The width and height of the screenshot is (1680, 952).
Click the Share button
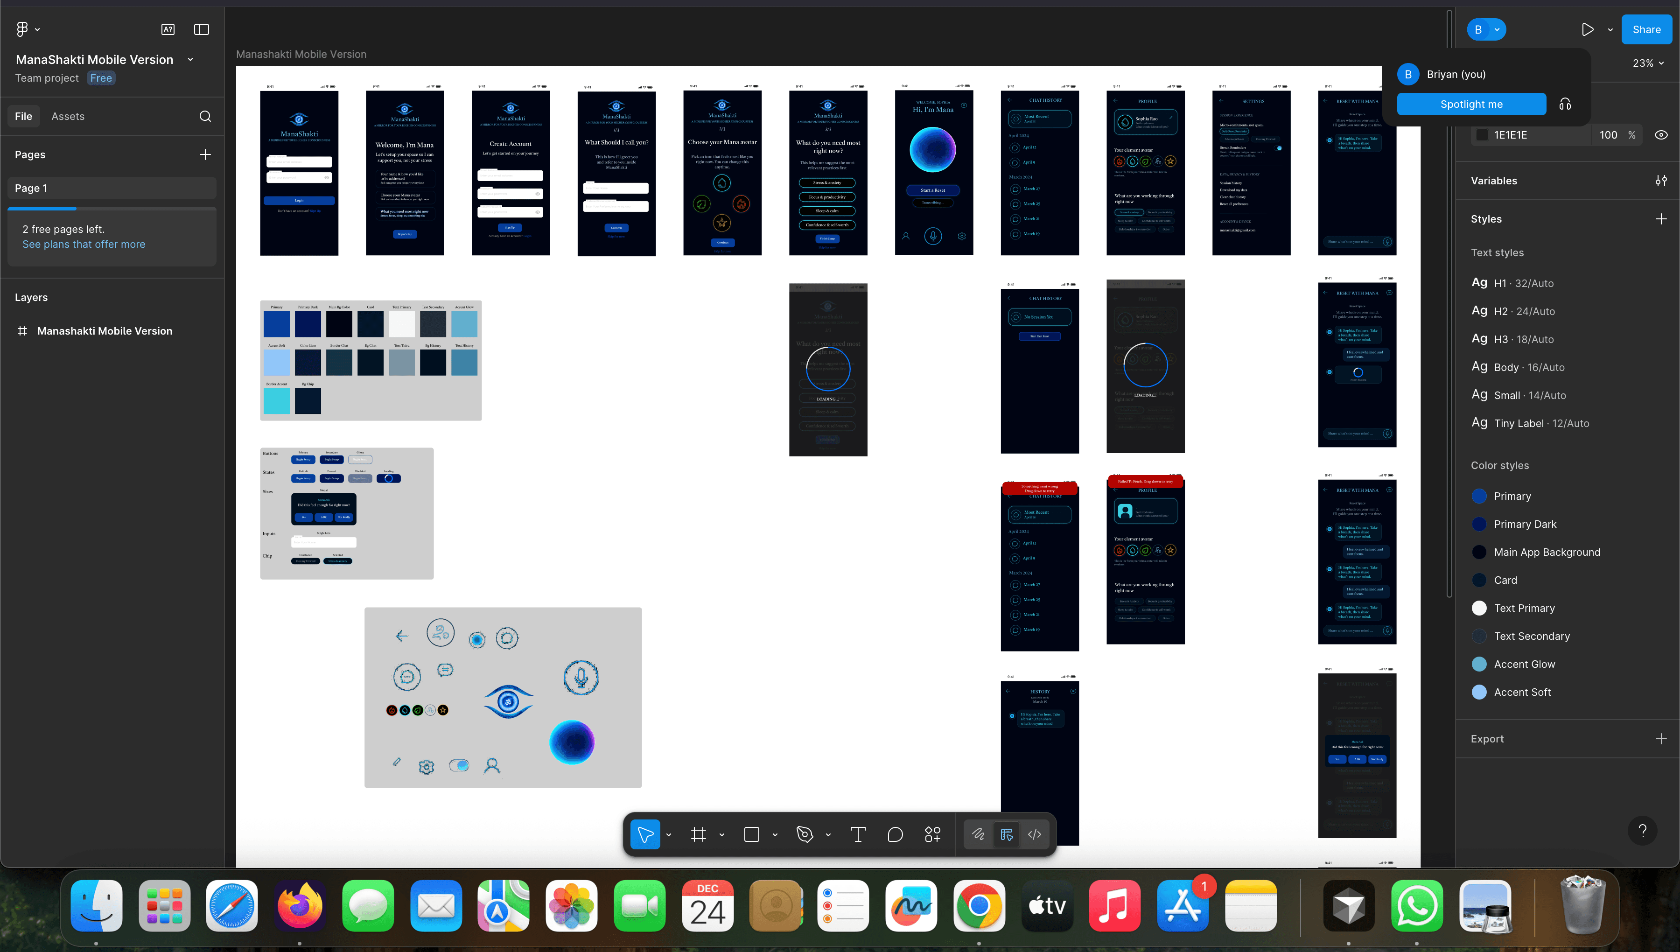click(x=1646, y=29)
